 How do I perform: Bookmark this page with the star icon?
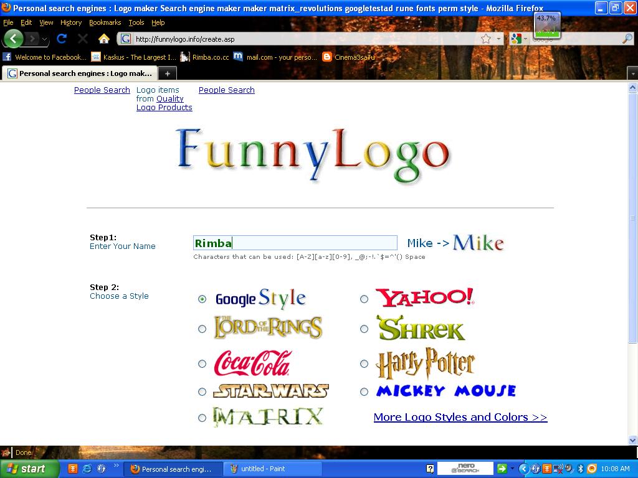click(x=486, y=39)
